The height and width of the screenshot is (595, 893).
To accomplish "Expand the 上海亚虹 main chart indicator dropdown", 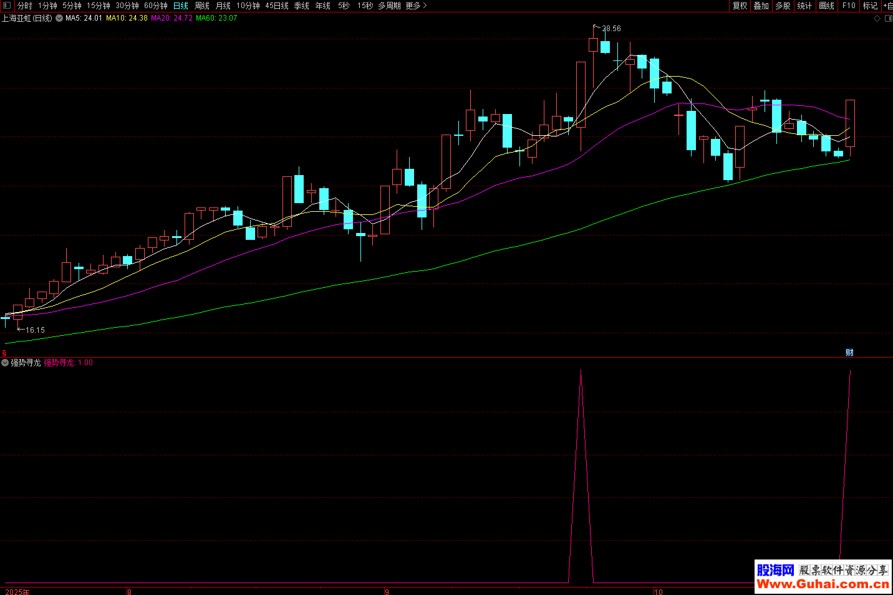I will [59, 19].
